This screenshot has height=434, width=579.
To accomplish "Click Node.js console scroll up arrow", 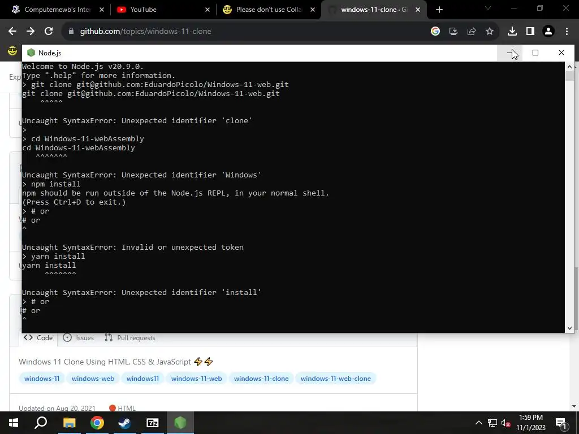I will (x=569, y=67).
